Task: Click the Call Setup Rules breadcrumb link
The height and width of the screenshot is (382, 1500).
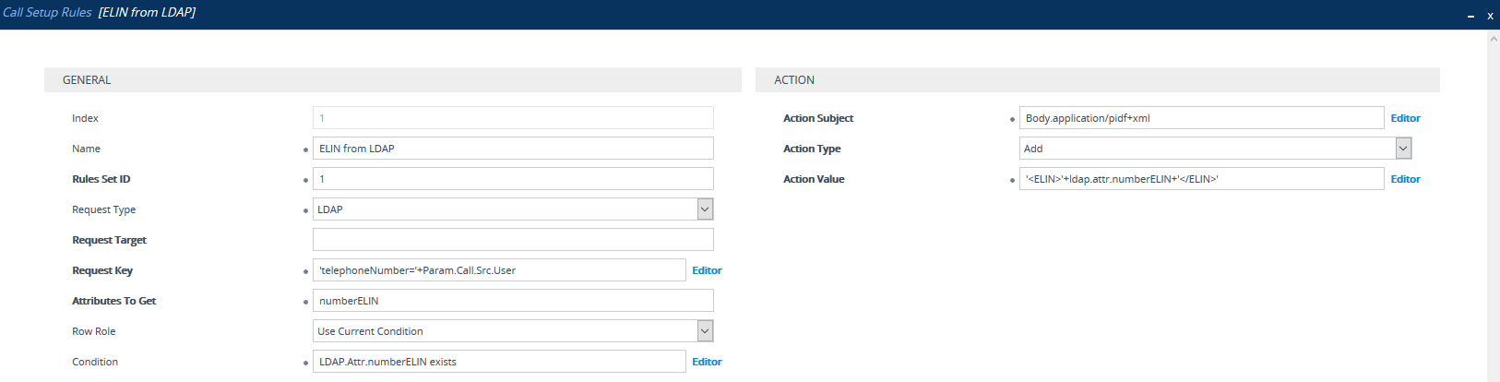Action: [x=47, y=13]
